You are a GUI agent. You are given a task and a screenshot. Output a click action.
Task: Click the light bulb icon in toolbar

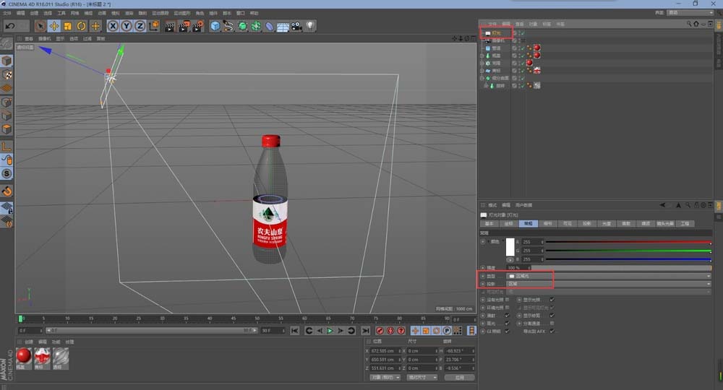(x=310, y=26)
